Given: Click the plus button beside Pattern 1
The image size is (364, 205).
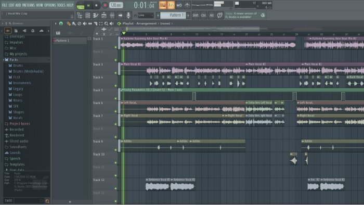Looking at the screenshot, I should (x=188, y=15).
